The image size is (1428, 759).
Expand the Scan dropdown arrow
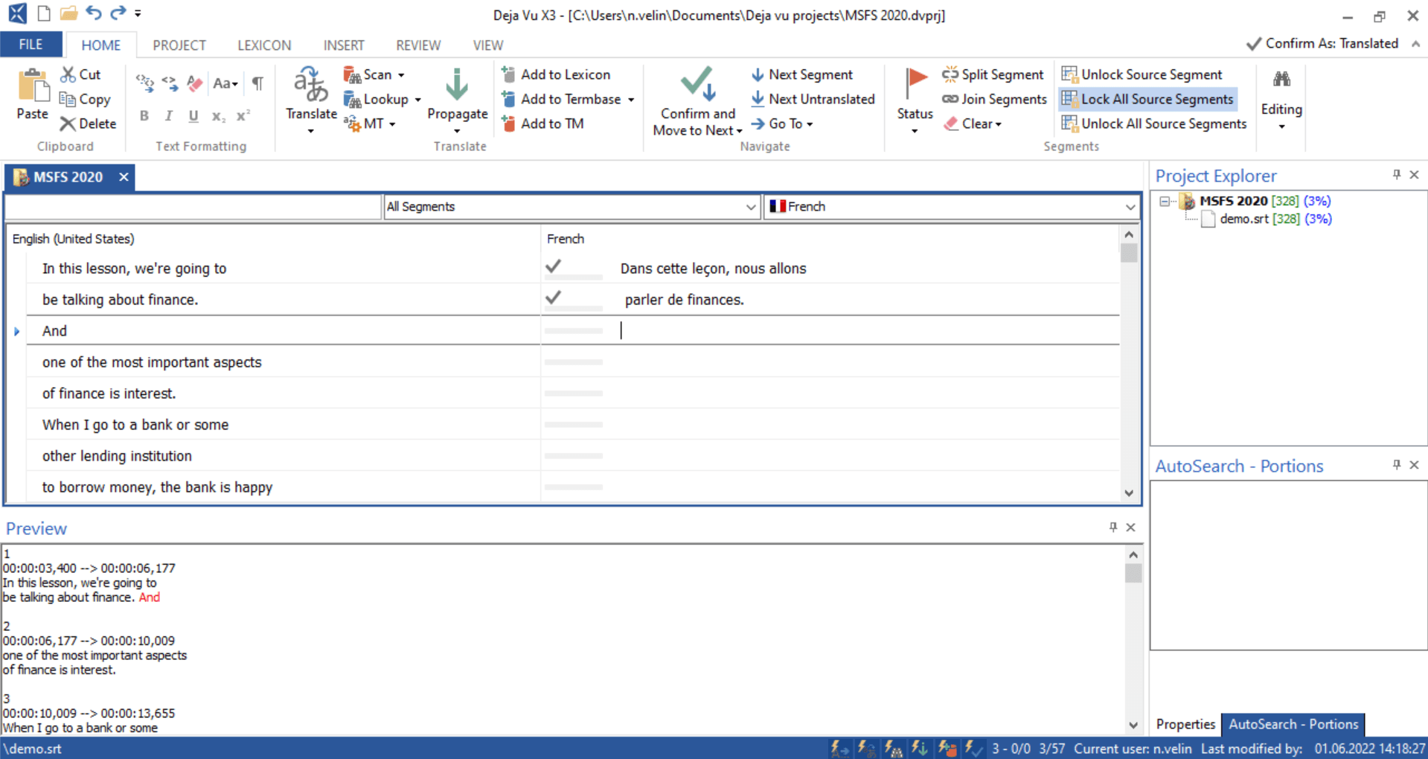401,75
